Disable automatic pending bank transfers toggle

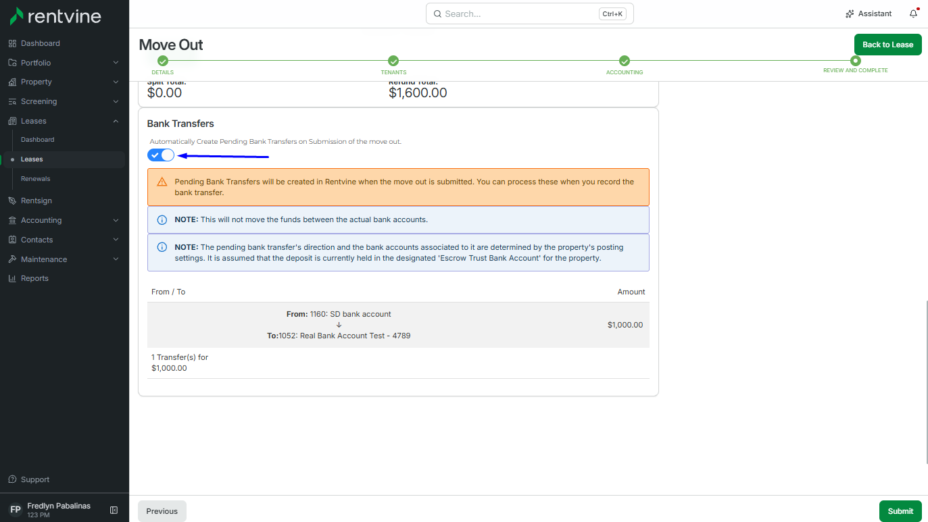[161, 155]
